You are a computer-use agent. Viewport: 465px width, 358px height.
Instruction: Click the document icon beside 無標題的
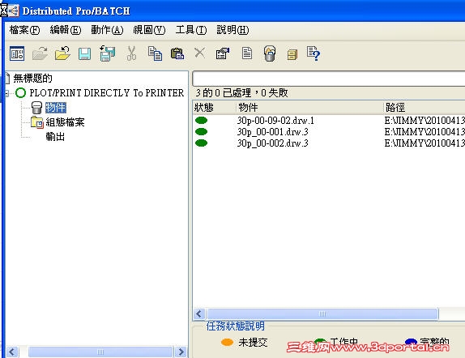8,79
